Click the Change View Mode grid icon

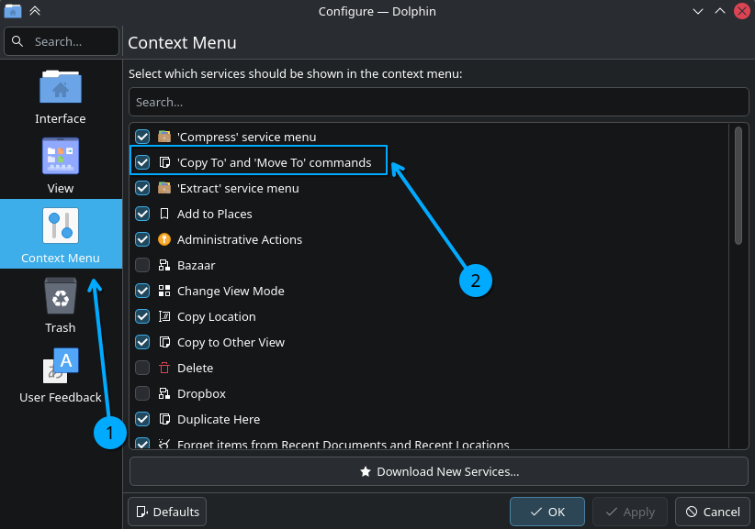[164, 291]
